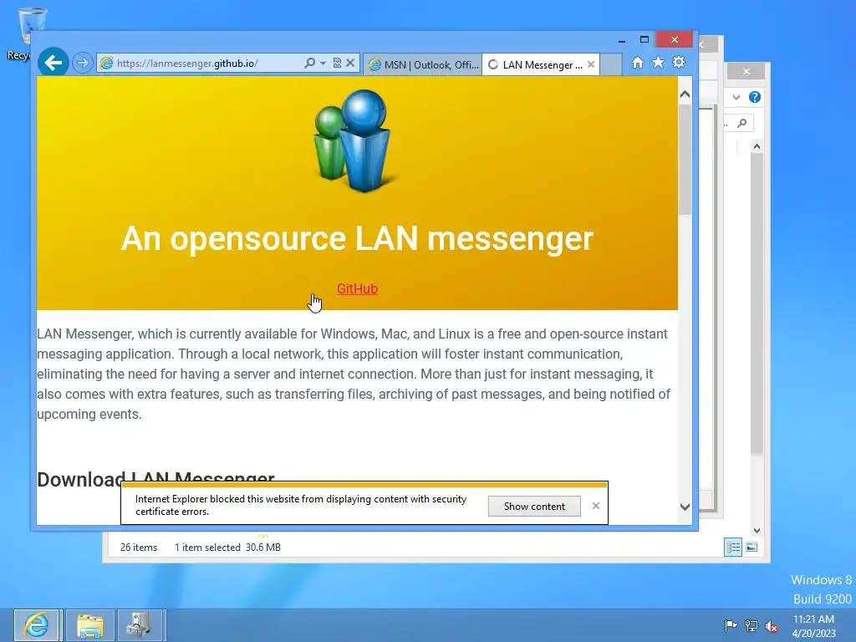Switch File Explorer to details view
This screenshot has width=856, height=642.
click(732, 547)
